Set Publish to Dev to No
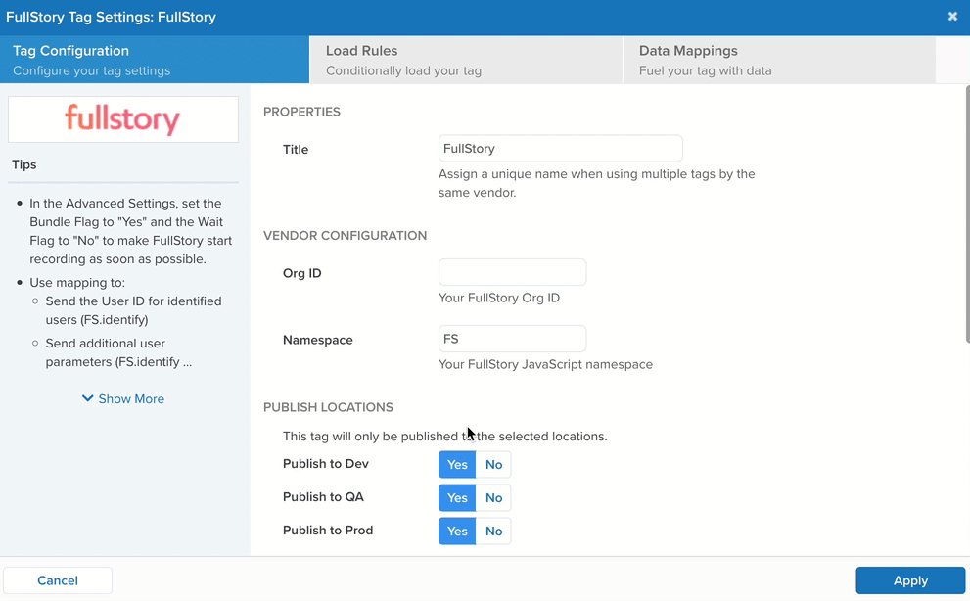Screen dimensions: 970x601 pyautogui.click(x=493, y=465)
